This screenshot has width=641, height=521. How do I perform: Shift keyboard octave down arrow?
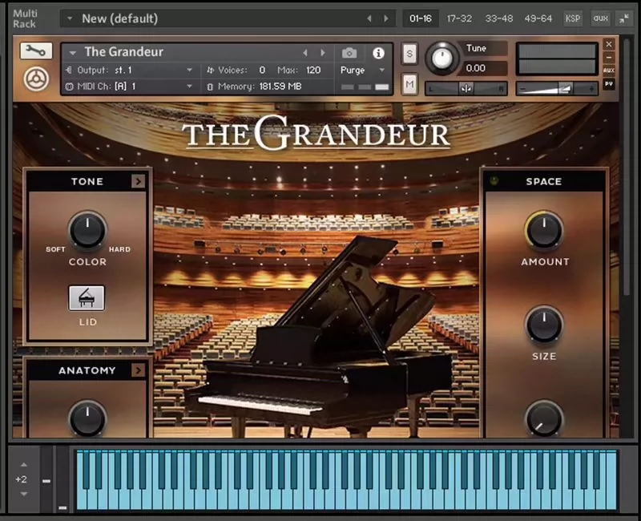click(x=24, y=494)
